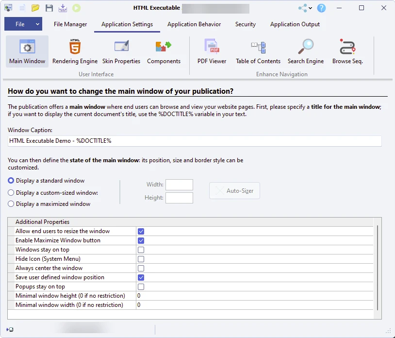Screen dimensions: 395x338
Task: Switch to the Application Behavior tab
Action: point(194,24)
